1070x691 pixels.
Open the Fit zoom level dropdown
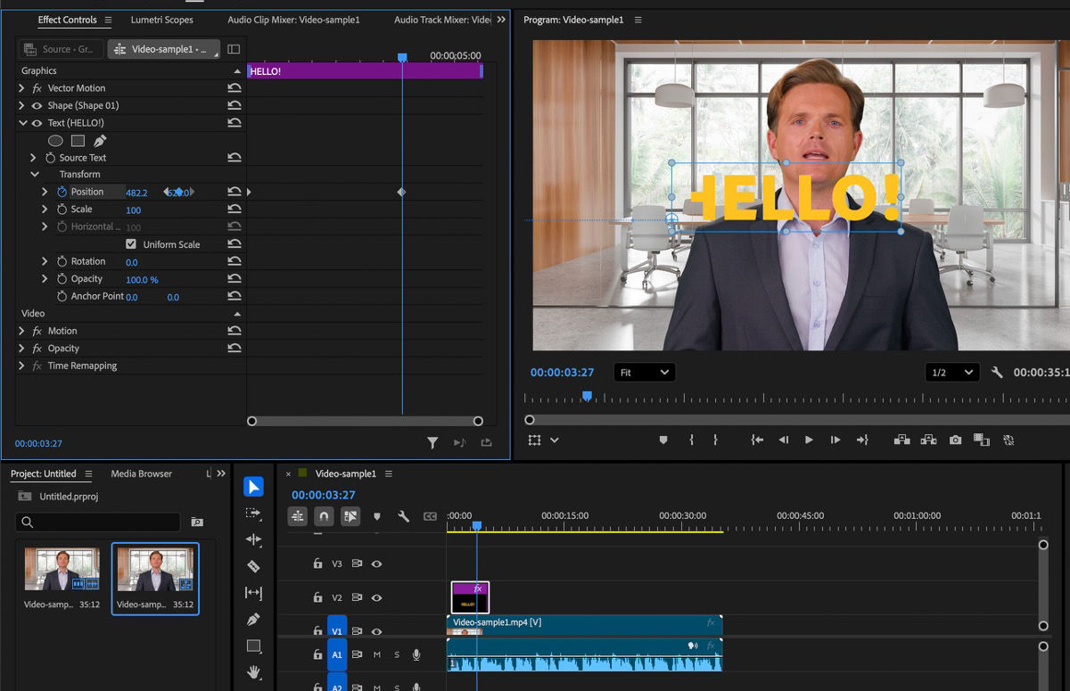[644, 372]
